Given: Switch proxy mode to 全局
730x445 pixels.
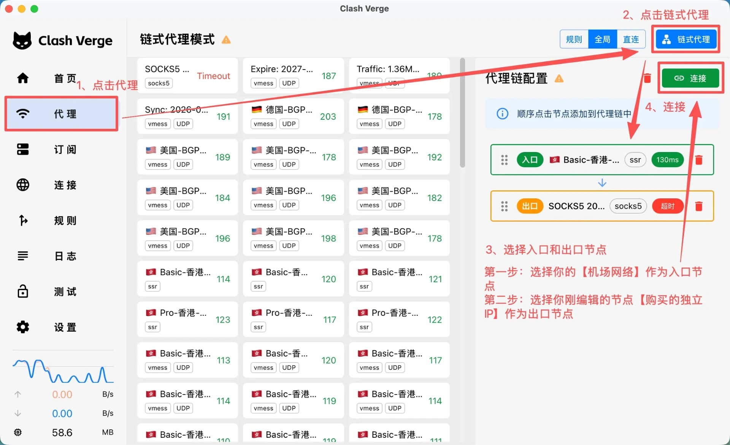Looking at the screenshot, I should 602,39.
